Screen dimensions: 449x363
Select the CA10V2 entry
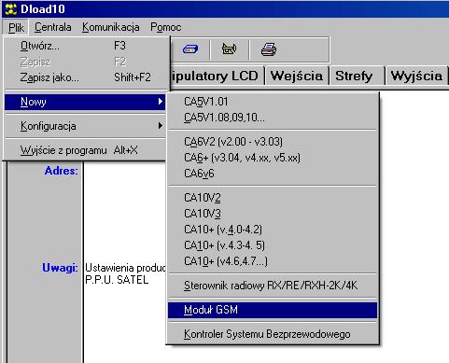click(x=273, y=198)
